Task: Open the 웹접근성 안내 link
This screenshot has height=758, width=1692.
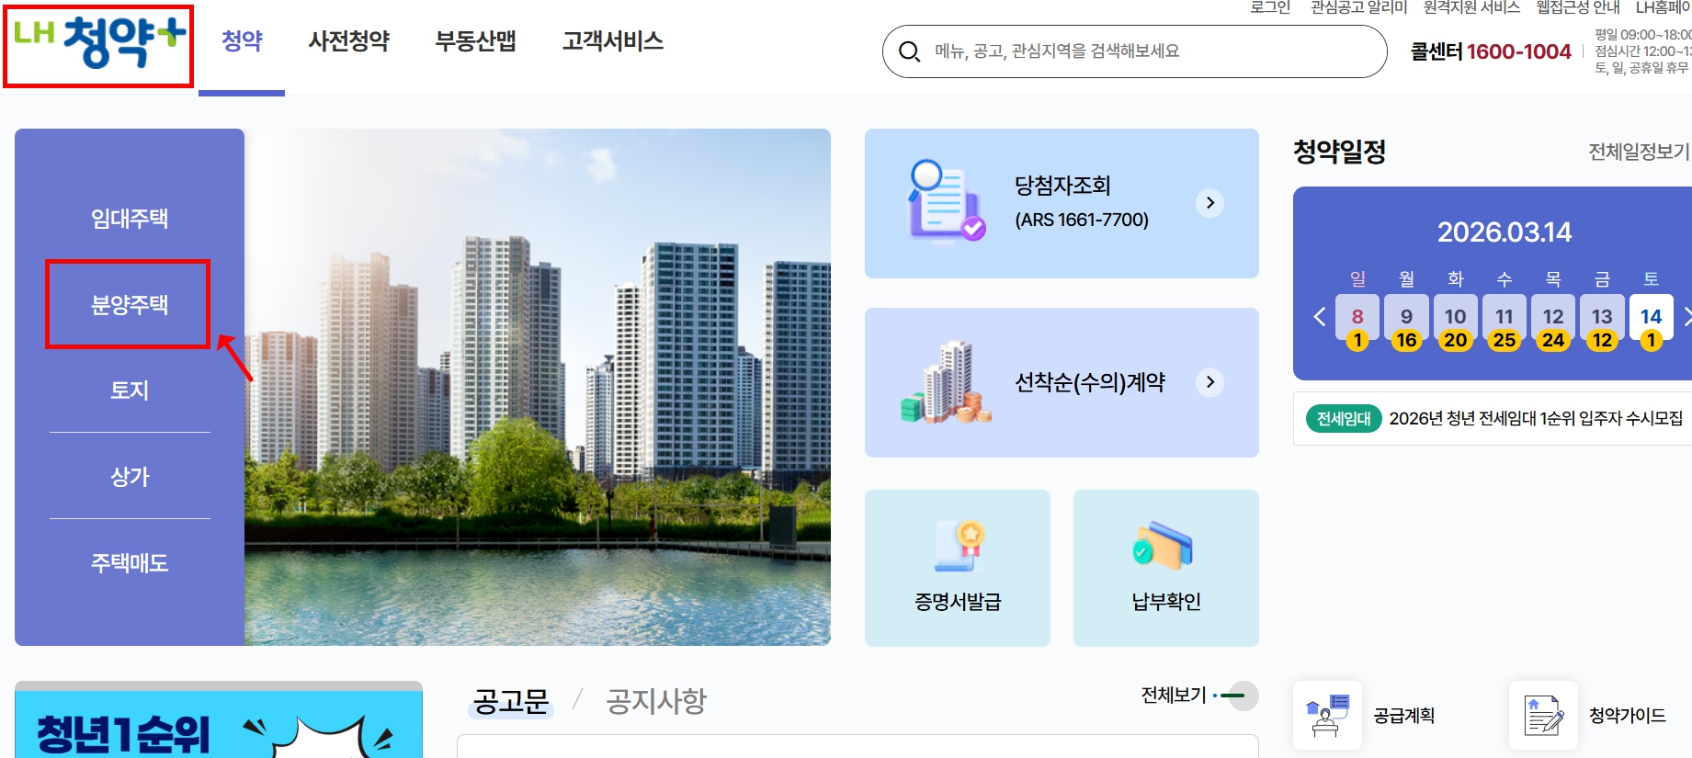Action: point(1578,7)
